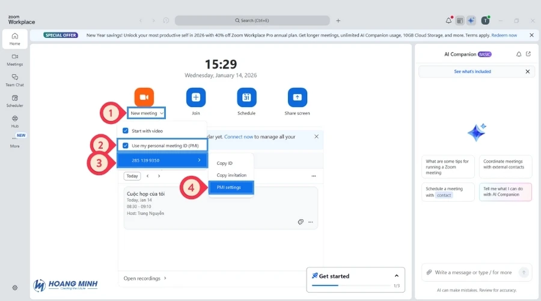Toggle Use my personal meeting ID checkbox

point(126,146)
